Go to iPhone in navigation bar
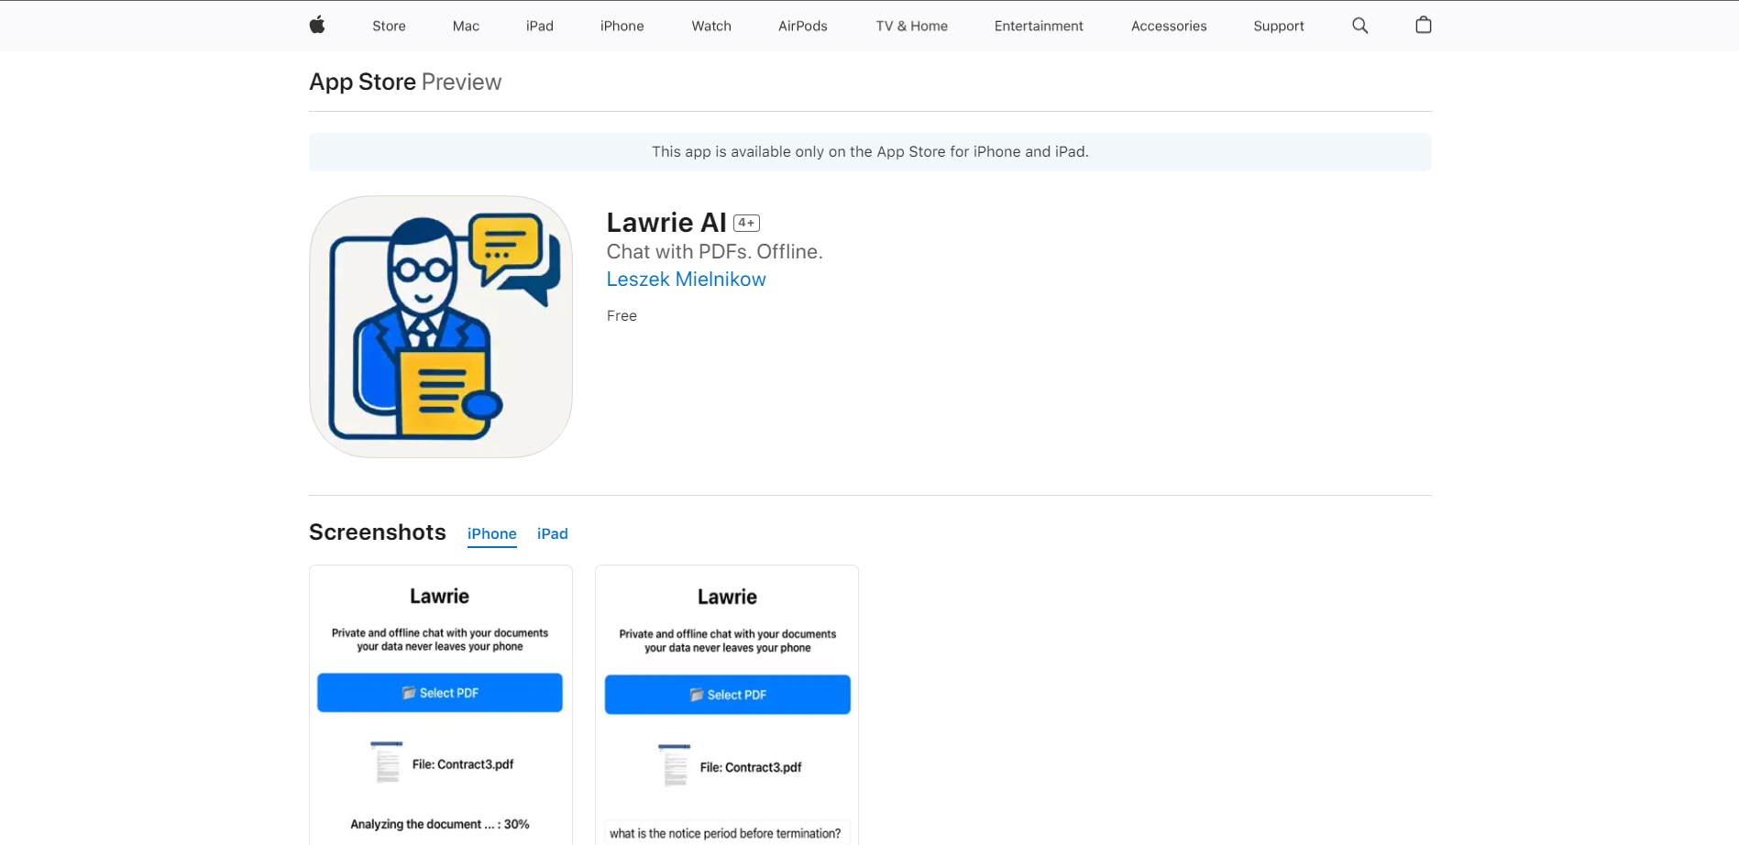 (x=622, y=26)
